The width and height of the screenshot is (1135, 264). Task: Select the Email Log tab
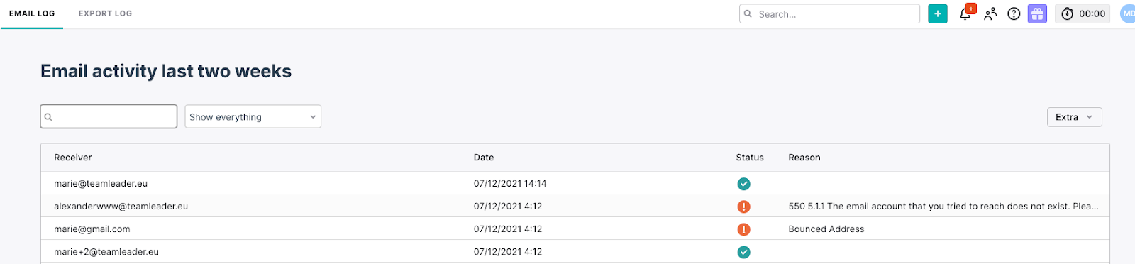[32, 13]
